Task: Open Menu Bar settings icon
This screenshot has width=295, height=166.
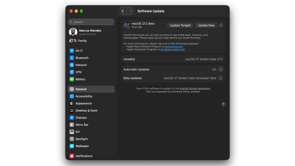Action: (72, 125)
